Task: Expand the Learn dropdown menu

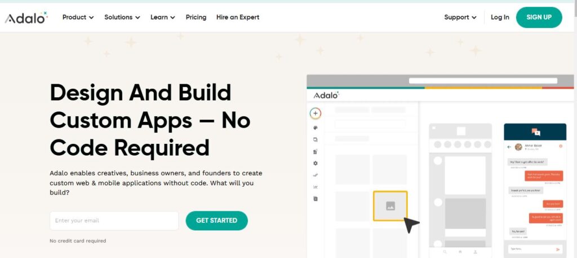Action: point(162,17)
